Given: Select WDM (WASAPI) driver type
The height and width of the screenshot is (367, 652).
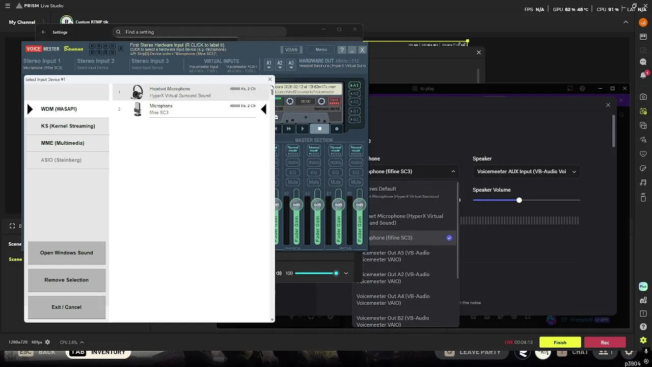Looking at the screenshot, I should click(x=67, y=109).
